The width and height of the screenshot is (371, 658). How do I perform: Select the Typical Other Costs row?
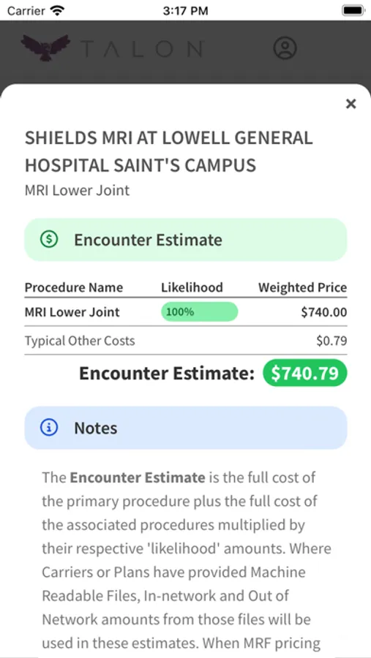(186, 340)
